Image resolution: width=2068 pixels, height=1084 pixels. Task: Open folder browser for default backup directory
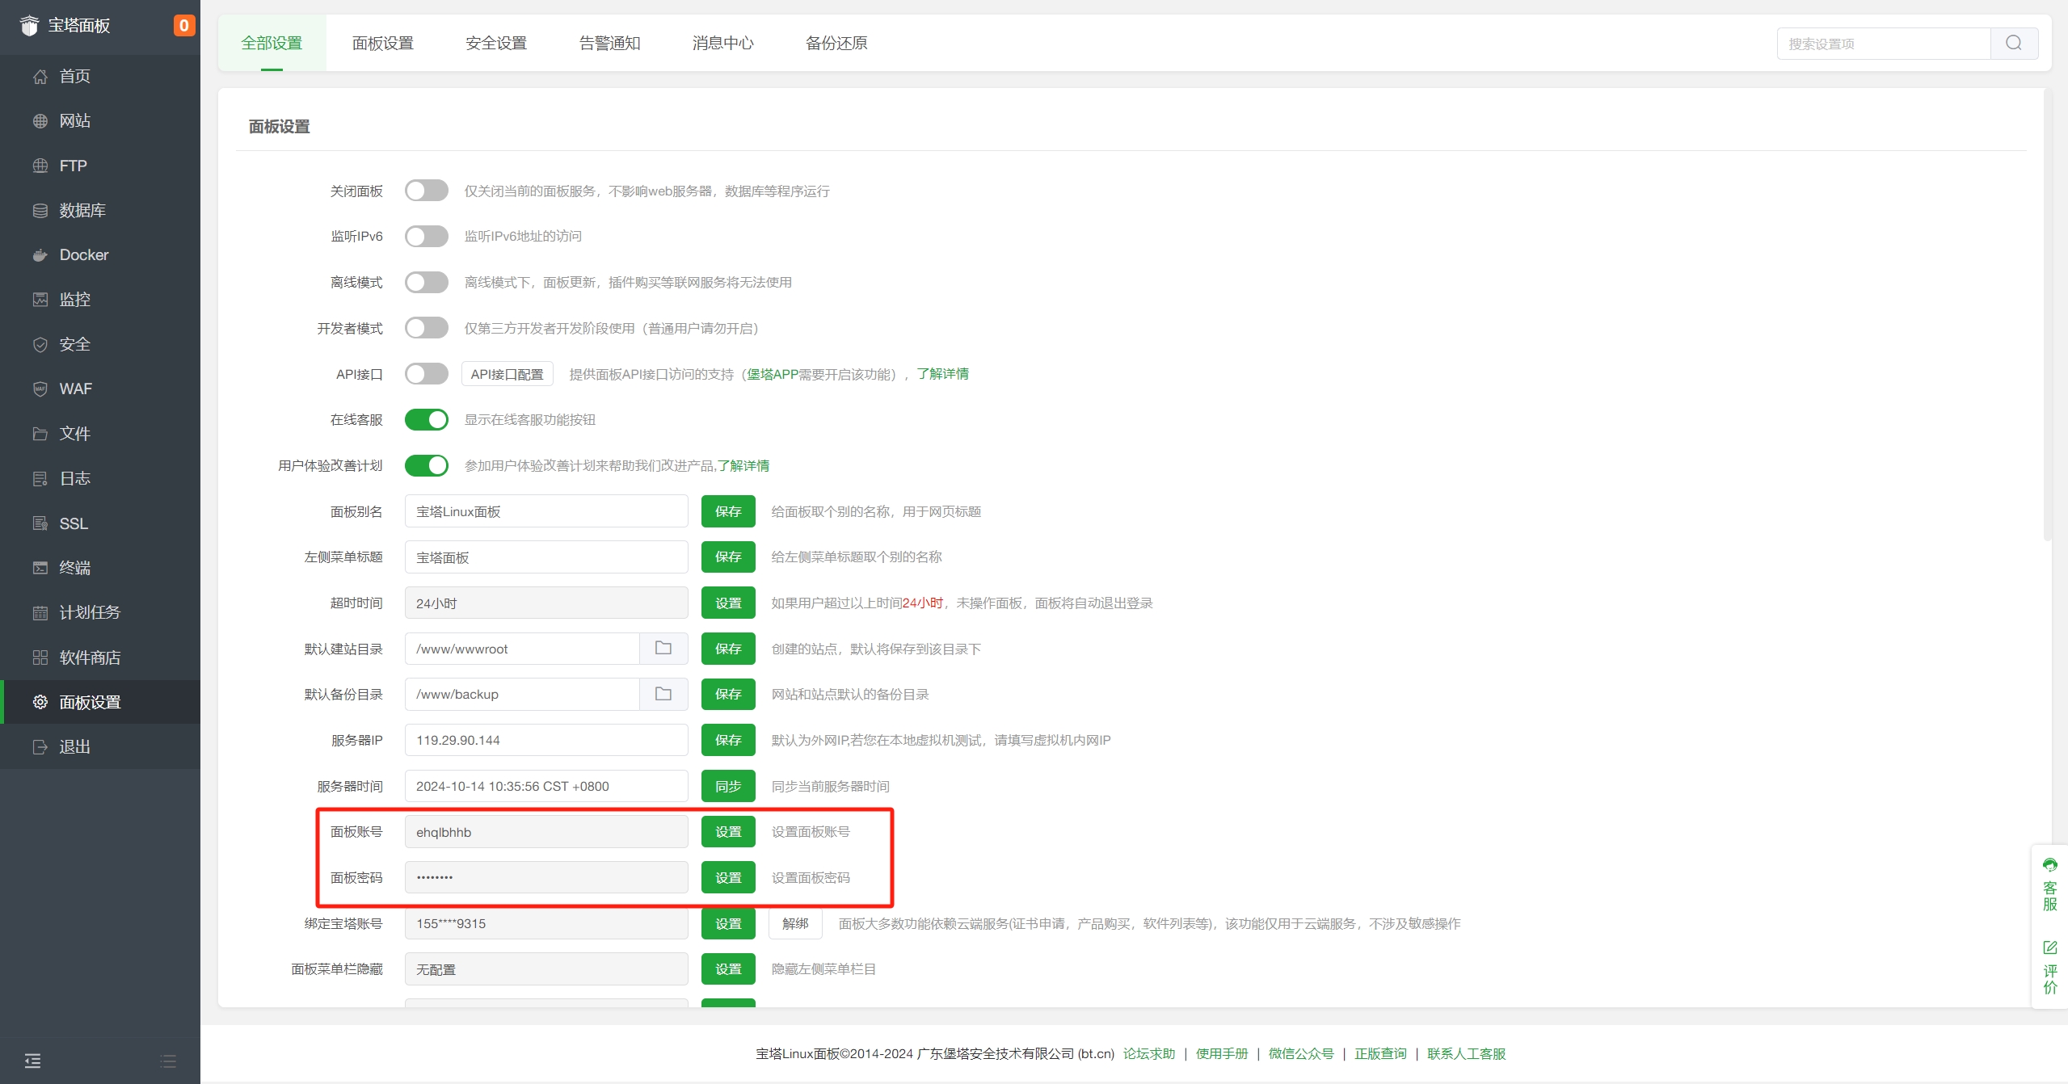[663, 694]
